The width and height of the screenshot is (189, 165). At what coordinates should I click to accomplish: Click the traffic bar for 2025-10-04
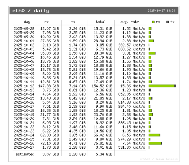tap(152, 53)
